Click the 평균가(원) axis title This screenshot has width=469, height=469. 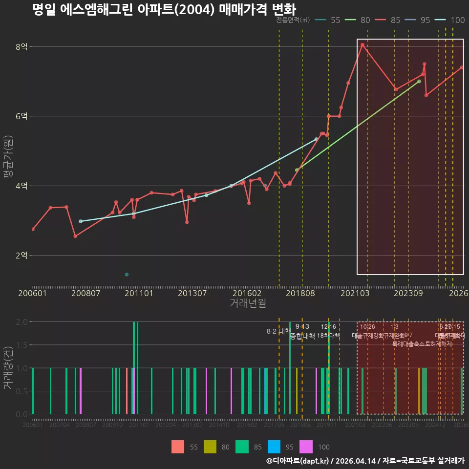point(8,157)
